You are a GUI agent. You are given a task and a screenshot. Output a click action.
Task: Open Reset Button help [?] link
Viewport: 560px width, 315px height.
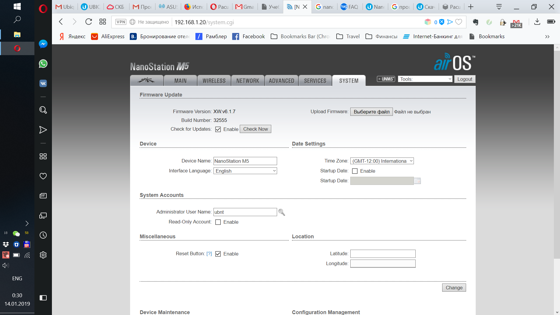[x=209, y=254]
